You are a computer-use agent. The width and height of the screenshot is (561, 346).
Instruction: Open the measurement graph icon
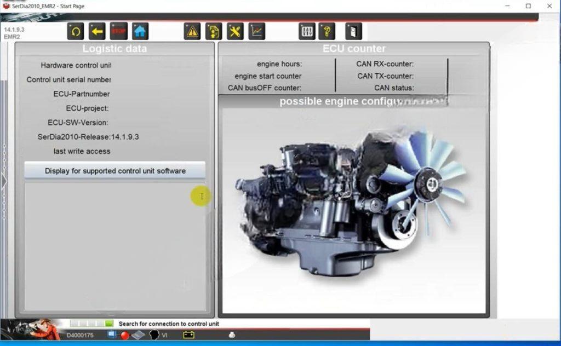click(256, 31)
